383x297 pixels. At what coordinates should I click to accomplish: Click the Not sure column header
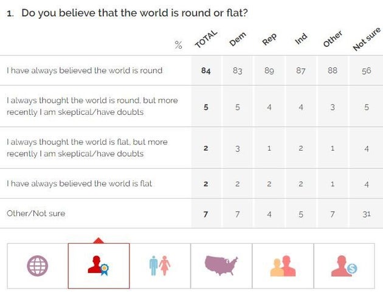pyautogui.click(x=366, y=40)
